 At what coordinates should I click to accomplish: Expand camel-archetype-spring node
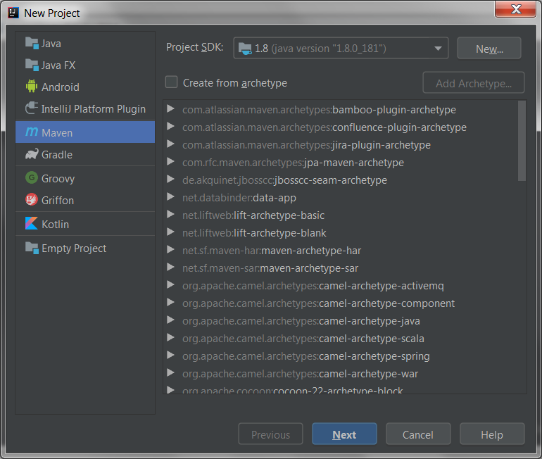pos(170,356)
